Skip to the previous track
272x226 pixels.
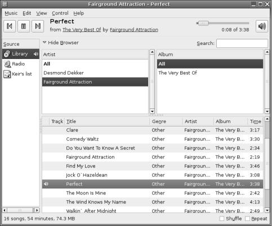click(x=10, y=26)
